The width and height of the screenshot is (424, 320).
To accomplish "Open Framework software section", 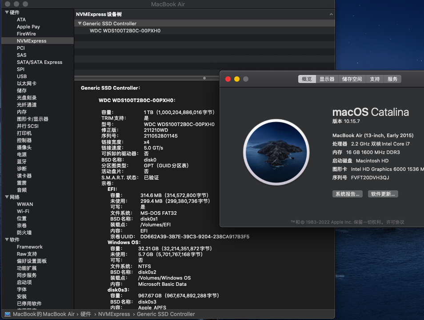I will pyautogui.click(x=29, y=247).
